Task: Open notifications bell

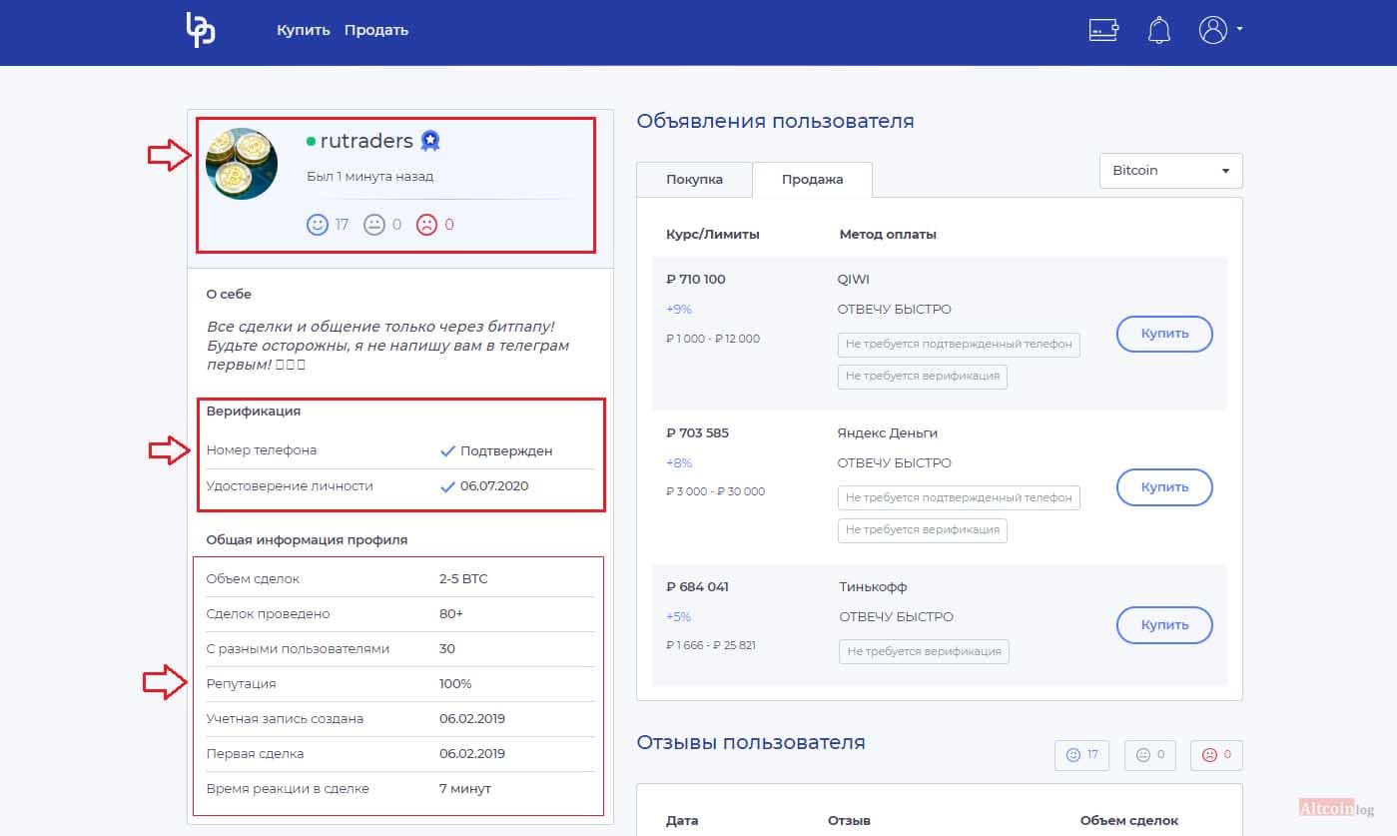Action: 1158,30
